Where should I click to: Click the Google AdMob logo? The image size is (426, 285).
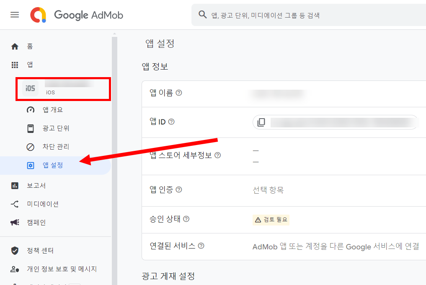click(77, 15)
